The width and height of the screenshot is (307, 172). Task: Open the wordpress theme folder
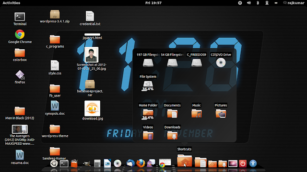55,129
